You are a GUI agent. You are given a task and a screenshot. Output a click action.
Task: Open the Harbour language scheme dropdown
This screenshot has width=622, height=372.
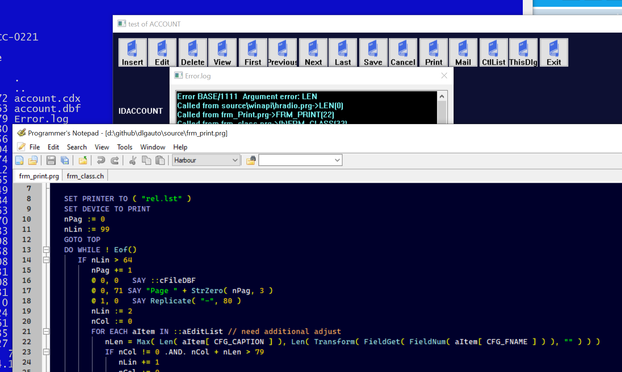tap(235, 160)
